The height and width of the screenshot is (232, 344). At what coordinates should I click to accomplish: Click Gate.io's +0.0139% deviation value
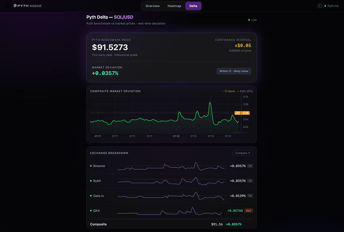click(238, 196)
